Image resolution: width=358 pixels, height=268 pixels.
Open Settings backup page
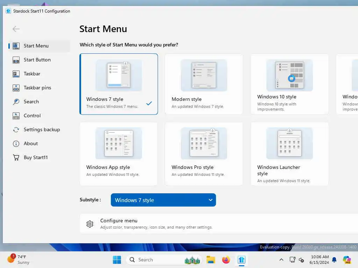pos(39,130)
